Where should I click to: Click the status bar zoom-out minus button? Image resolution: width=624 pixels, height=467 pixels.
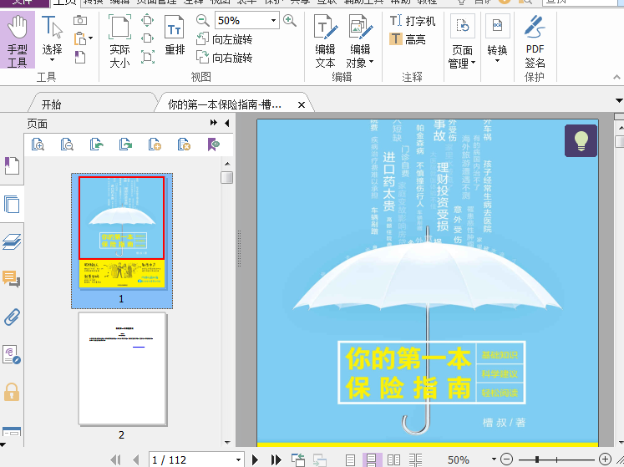[506, 459]
